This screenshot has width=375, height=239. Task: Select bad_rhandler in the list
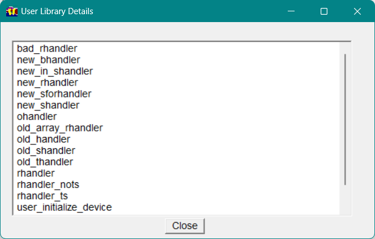(x=47, y=49)
